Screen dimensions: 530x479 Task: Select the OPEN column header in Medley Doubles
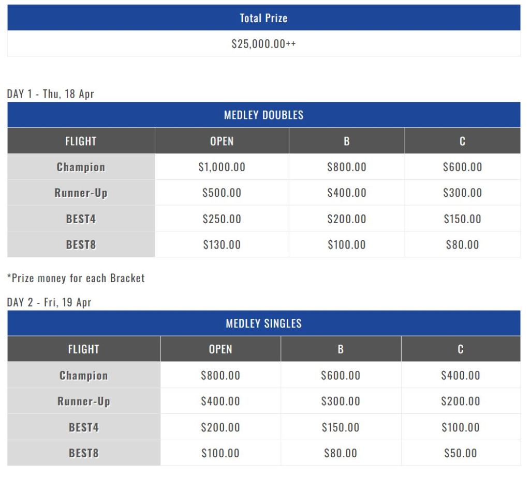(x=222, y=141)
